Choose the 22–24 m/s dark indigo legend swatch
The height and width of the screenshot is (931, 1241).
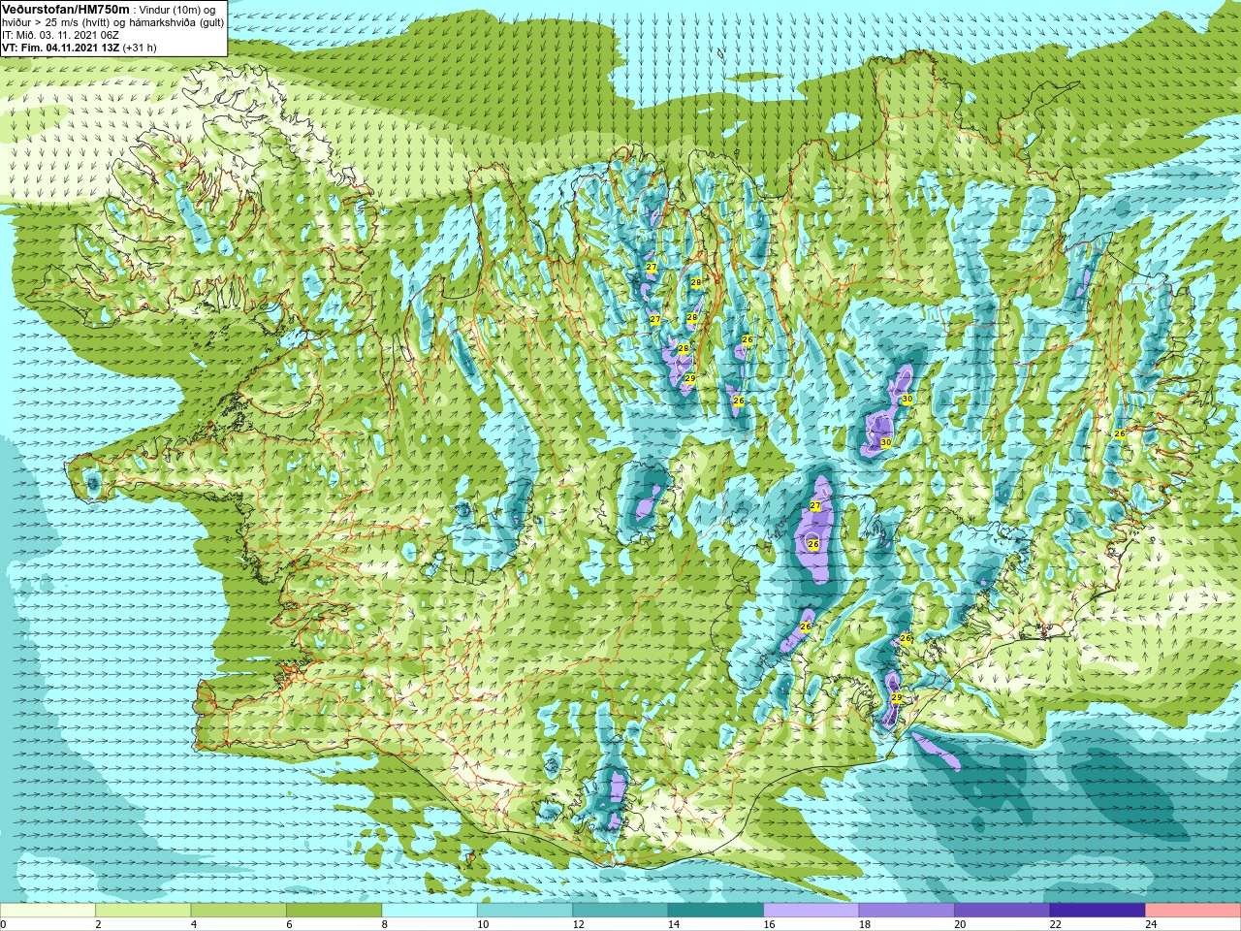1098,911
